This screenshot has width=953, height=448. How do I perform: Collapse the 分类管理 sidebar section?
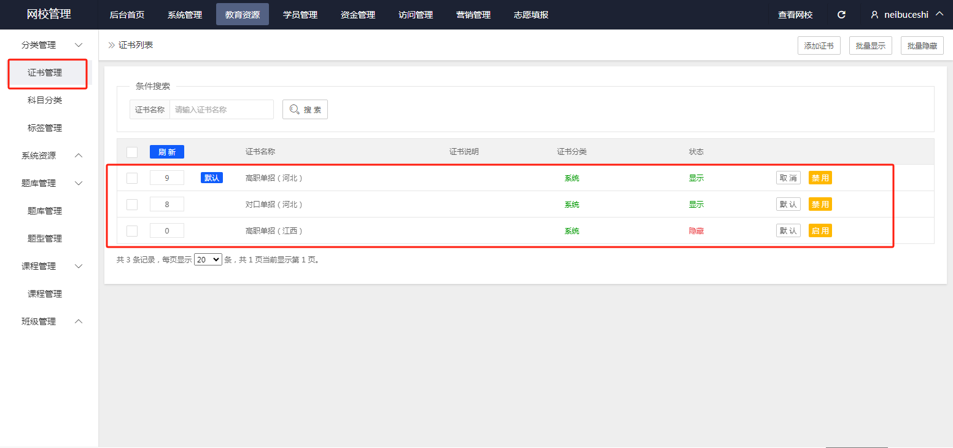[79, 45]
